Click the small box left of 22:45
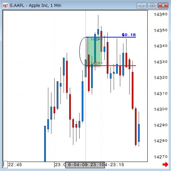Viewport: 171px width, 171px height. [x=5, y=164]
